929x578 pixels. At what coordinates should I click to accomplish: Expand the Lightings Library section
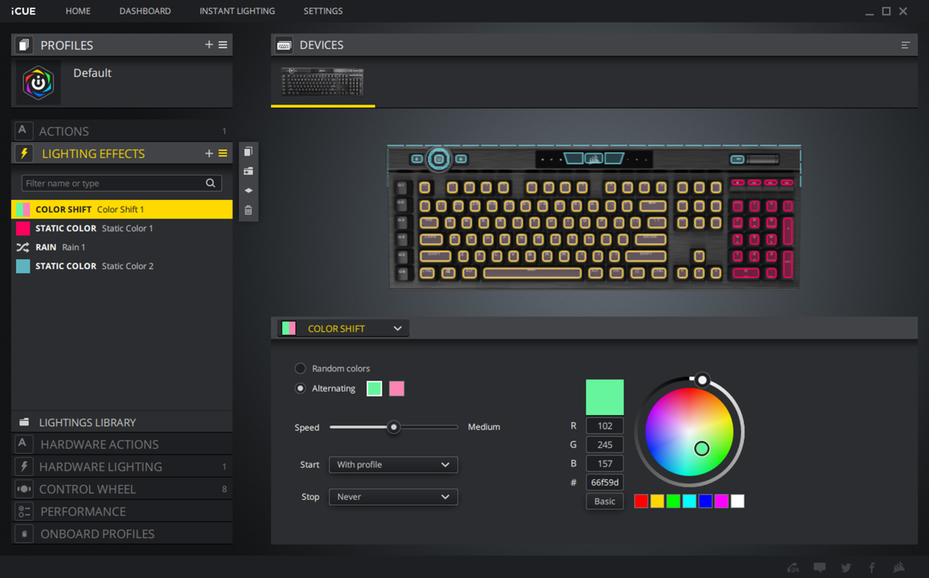click(x=121, y=422)
